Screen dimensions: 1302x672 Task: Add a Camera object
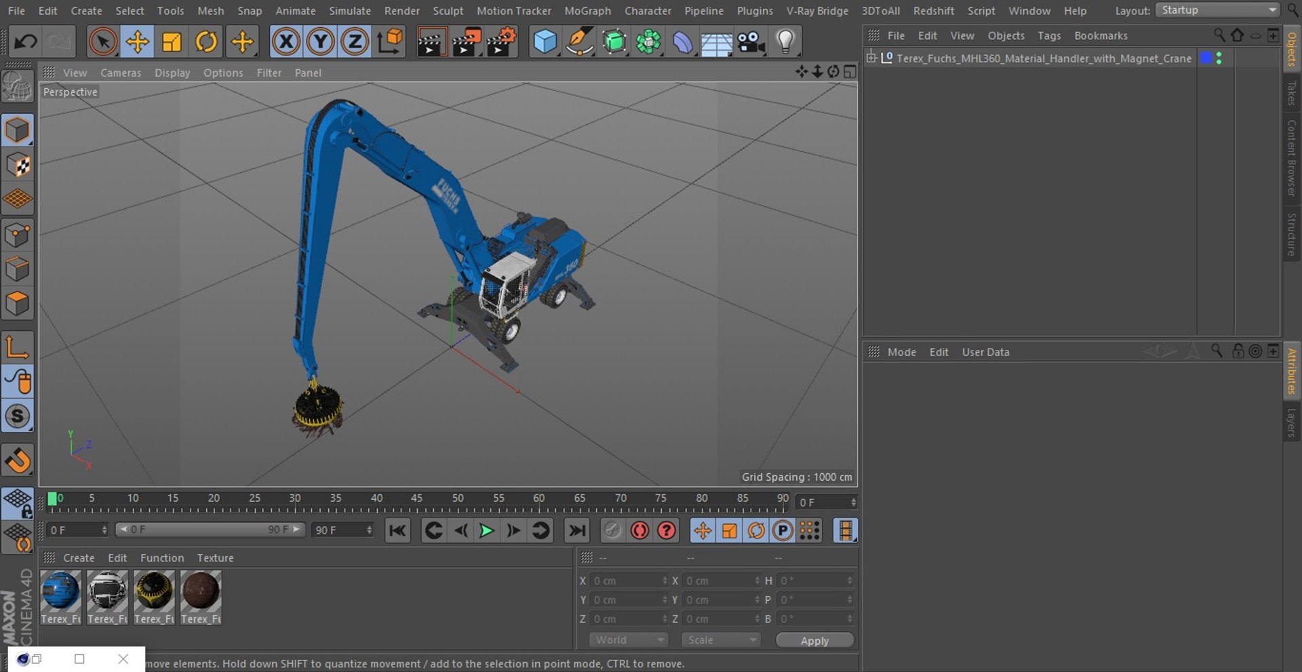click(751, 42)
